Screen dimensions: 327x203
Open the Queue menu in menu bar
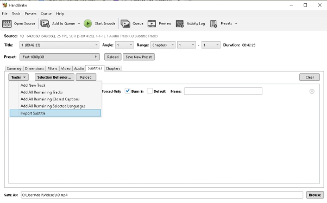(46, 14)
